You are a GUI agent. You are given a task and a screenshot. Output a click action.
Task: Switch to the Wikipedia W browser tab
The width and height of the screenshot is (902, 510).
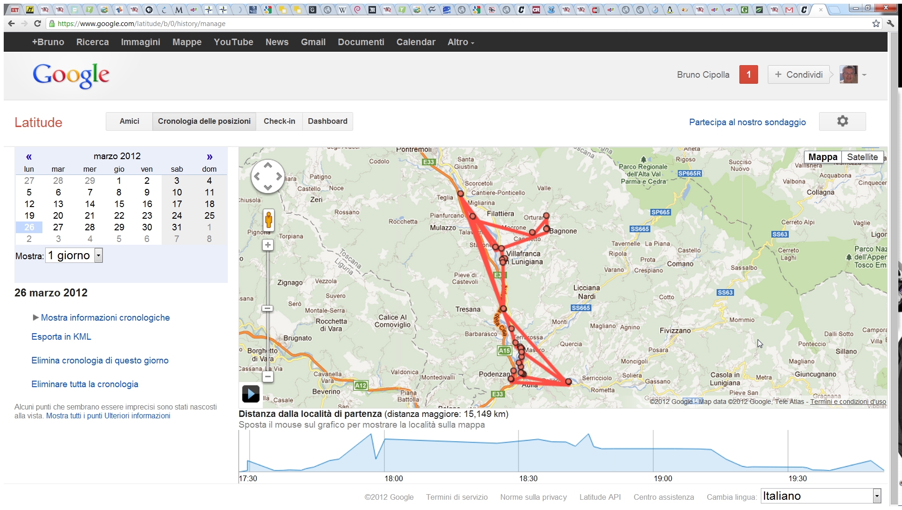342,9
